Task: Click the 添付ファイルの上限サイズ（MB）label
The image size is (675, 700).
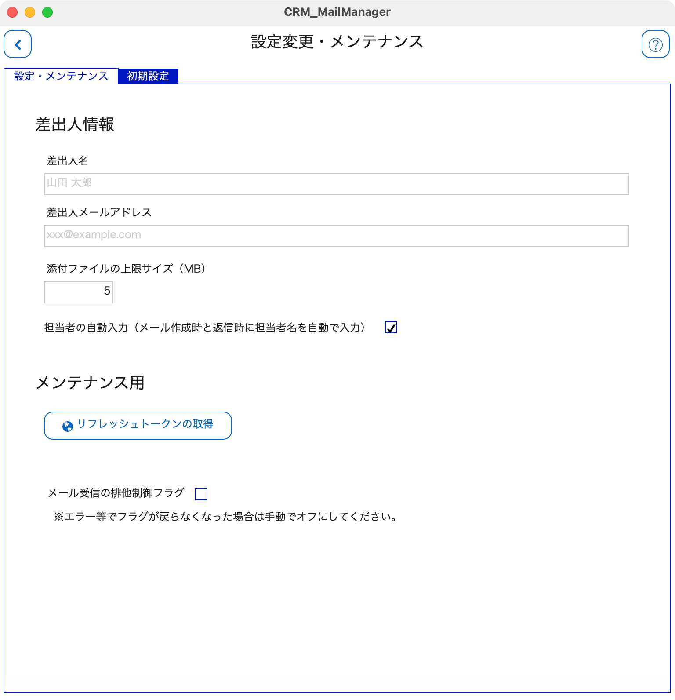Action: tap(126, 269)
